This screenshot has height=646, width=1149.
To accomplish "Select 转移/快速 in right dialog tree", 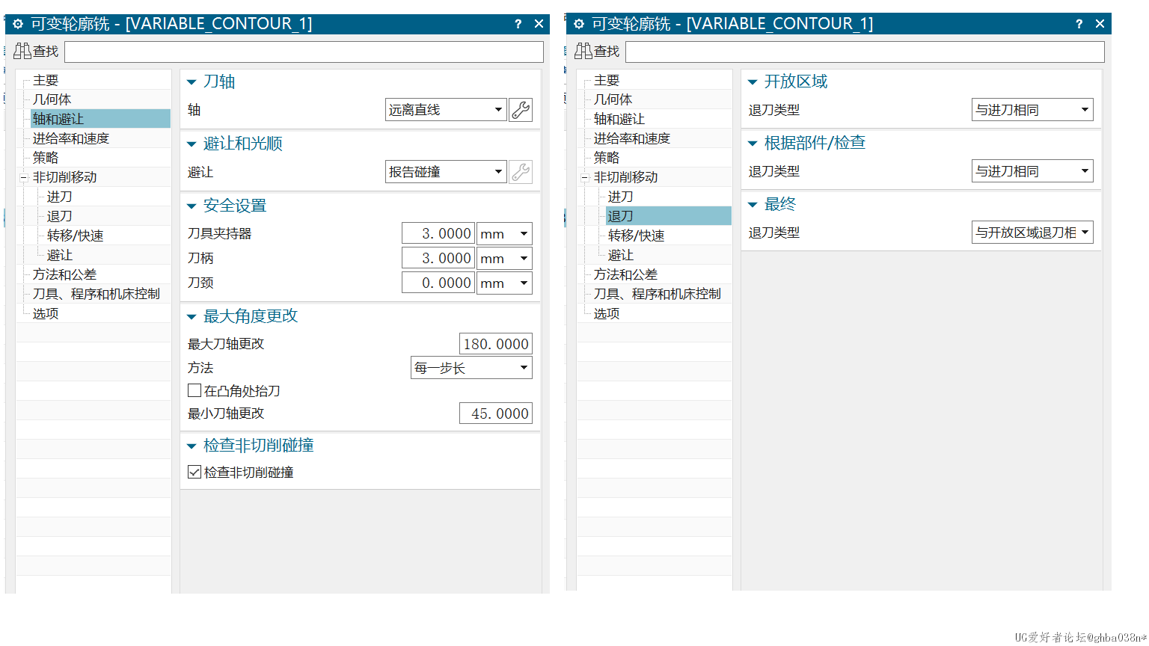I will pyautogui.click(x=637, y=236).
